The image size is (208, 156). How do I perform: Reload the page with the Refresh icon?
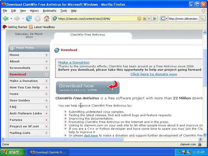pos(29,18)
